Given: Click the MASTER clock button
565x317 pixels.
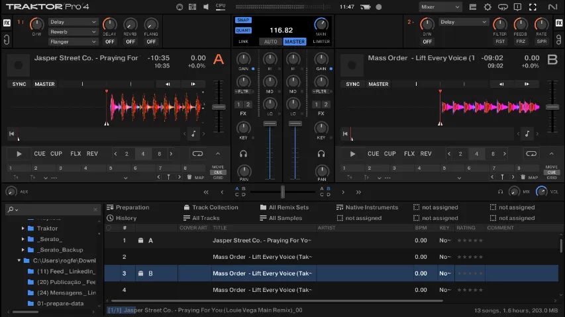Looking at the screenshot, I should [295, 42].
